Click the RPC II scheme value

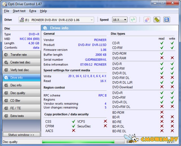click(x=102, y=96)
